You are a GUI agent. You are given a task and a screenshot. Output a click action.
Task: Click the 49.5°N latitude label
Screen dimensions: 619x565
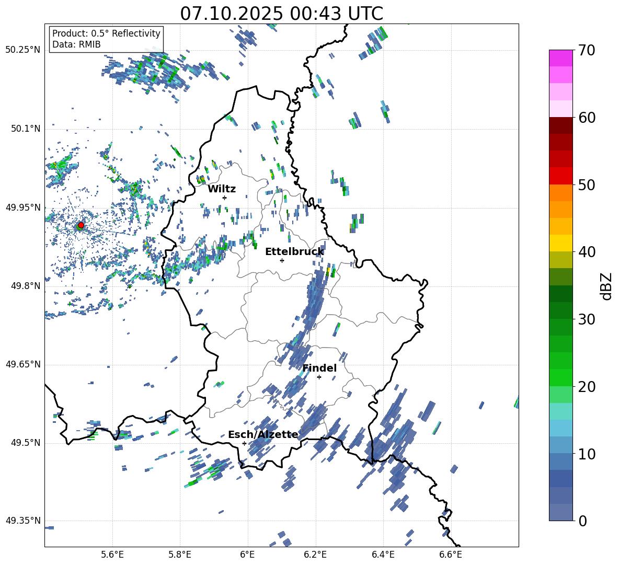(26, 443)
